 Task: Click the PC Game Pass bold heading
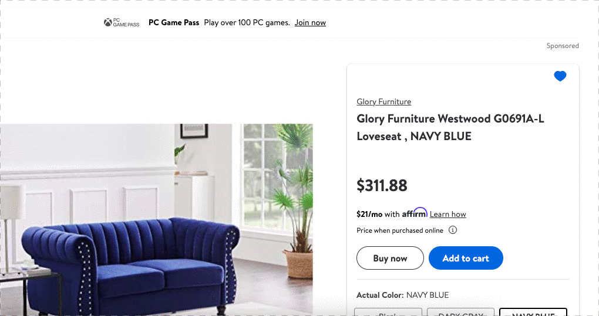pos(174,22)
